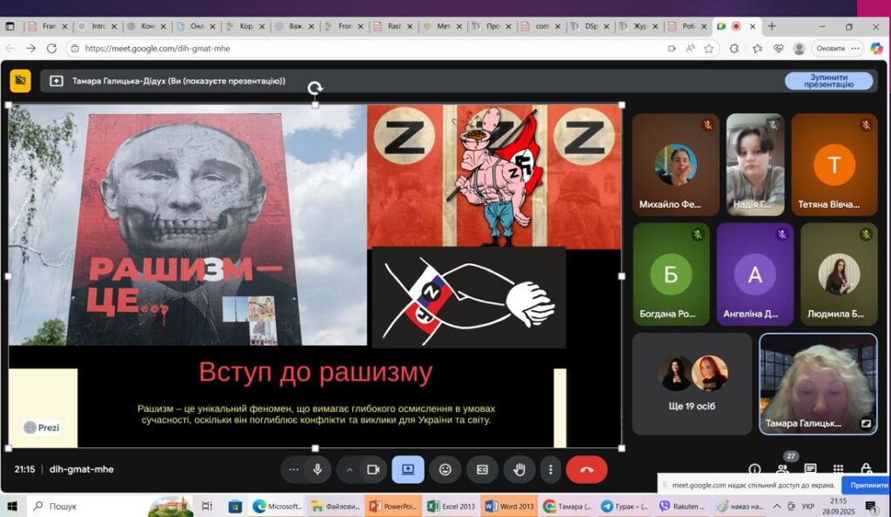The height and width of the screenshot is (517, 891).
Task: Click the highlighted share screen button
Action: (407, 469)
